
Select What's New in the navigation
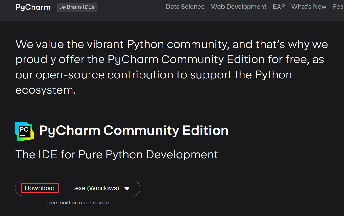pos(309,7)
